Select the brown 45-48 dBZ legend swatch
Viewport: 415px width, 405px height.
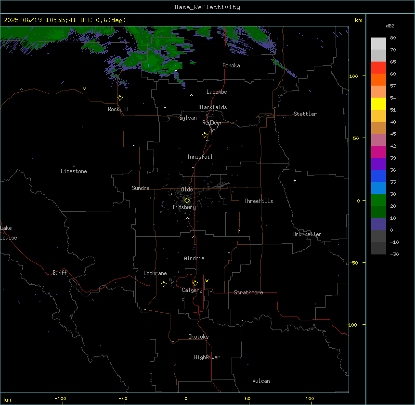click(378, 127)
